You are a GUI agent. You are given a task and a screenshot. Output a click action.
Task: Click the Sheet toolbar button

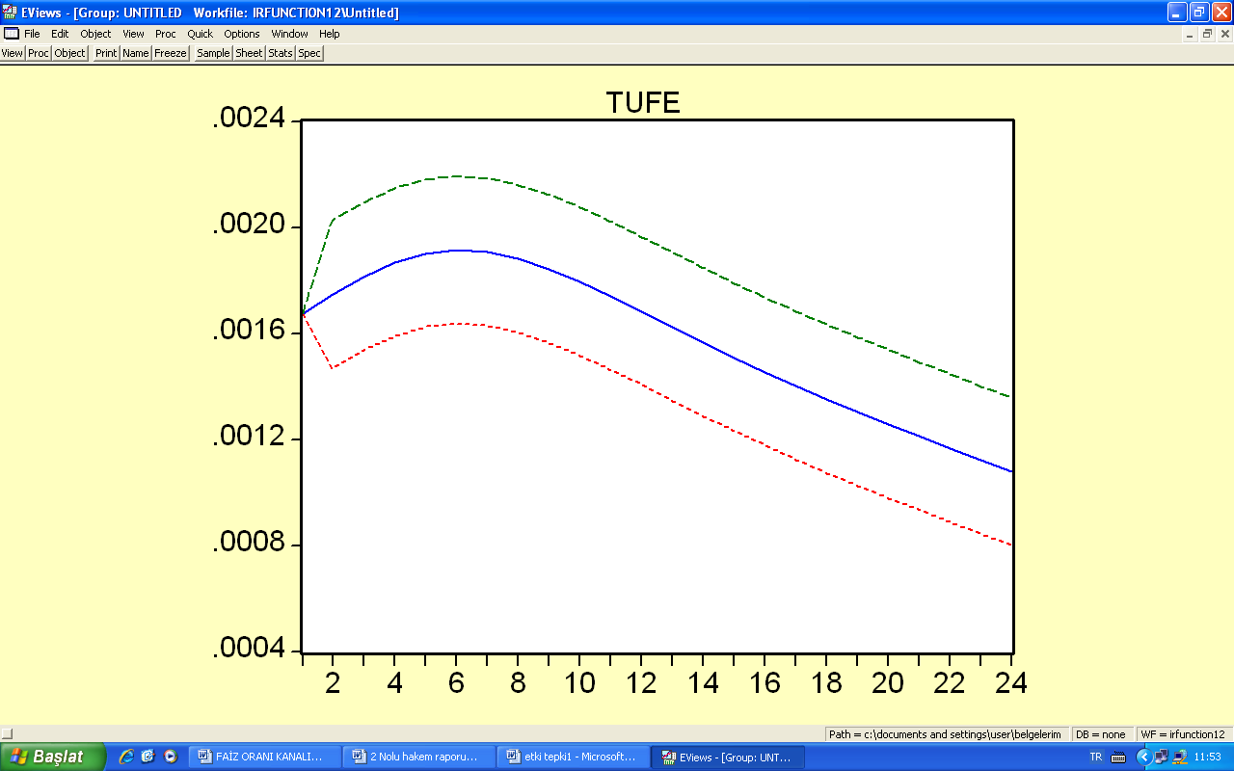pyautogui.click(x=249, y=53)
